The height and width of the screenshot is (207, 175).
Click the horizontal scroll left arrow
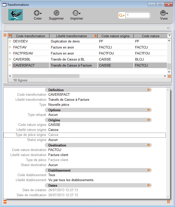10,76
